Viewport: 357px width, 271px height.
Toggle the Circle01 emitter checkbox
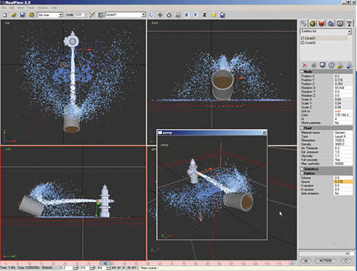tap(303, 39)
